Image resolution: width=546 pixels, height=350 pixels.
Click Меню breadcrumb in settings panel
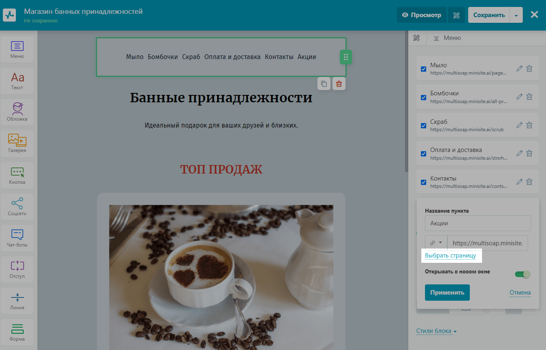point(447,38)
